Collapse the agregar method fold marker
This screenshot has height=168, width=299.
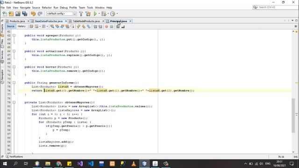click(x=14, y=35)
